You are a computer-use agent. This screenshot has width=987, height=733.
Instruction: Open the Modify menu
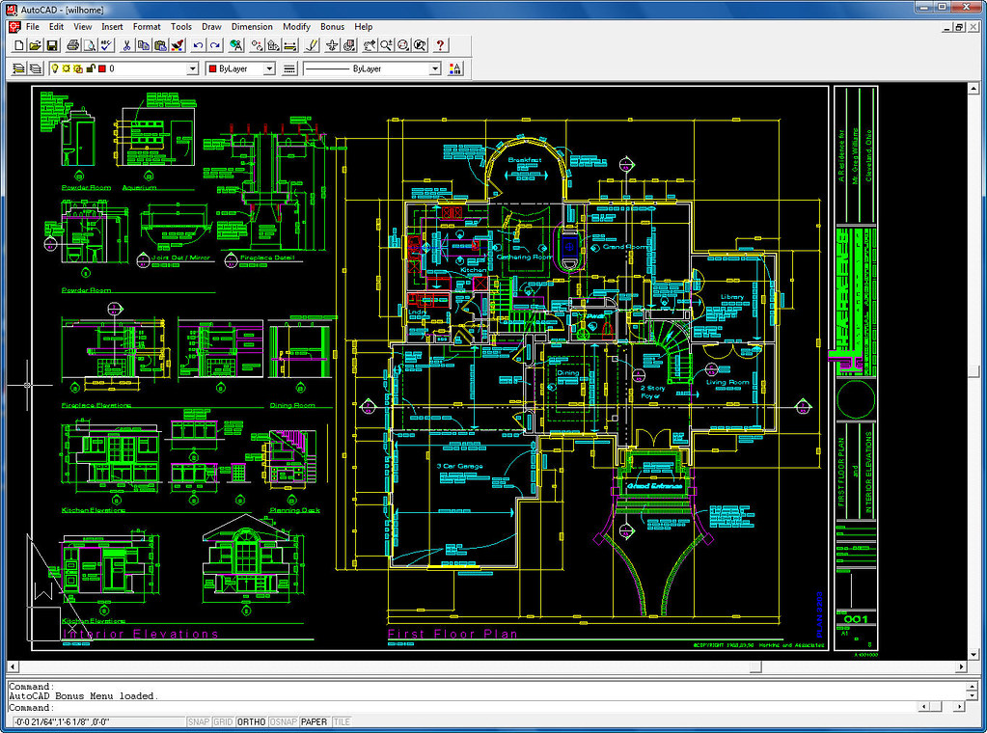pyautogui.click(x=297, y=27)
